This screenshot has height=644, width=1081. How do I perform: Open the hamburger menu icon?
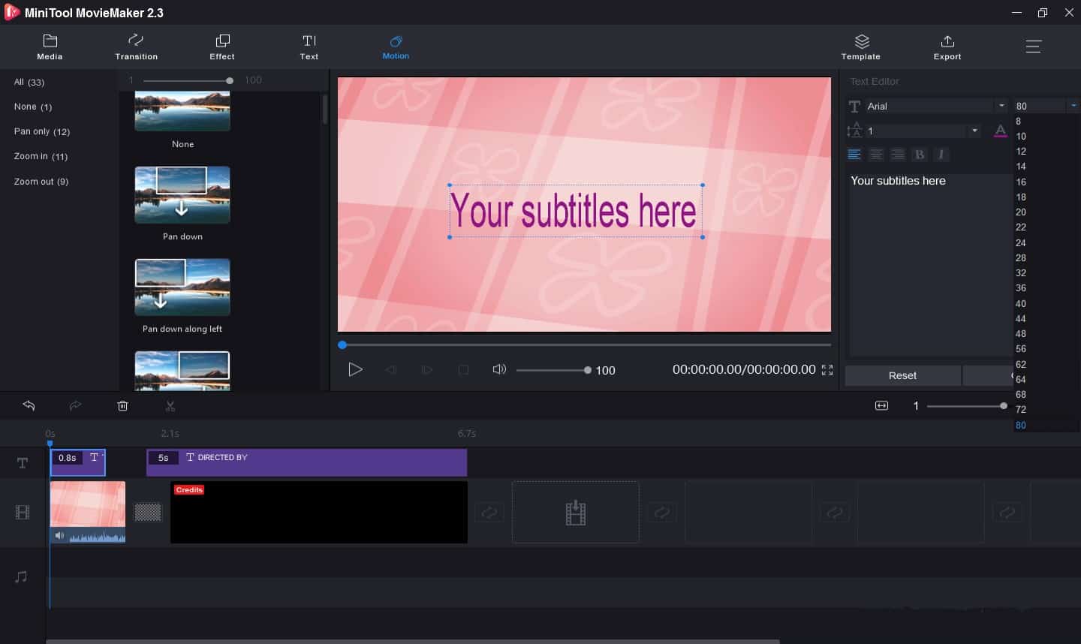click(1033, 47)
